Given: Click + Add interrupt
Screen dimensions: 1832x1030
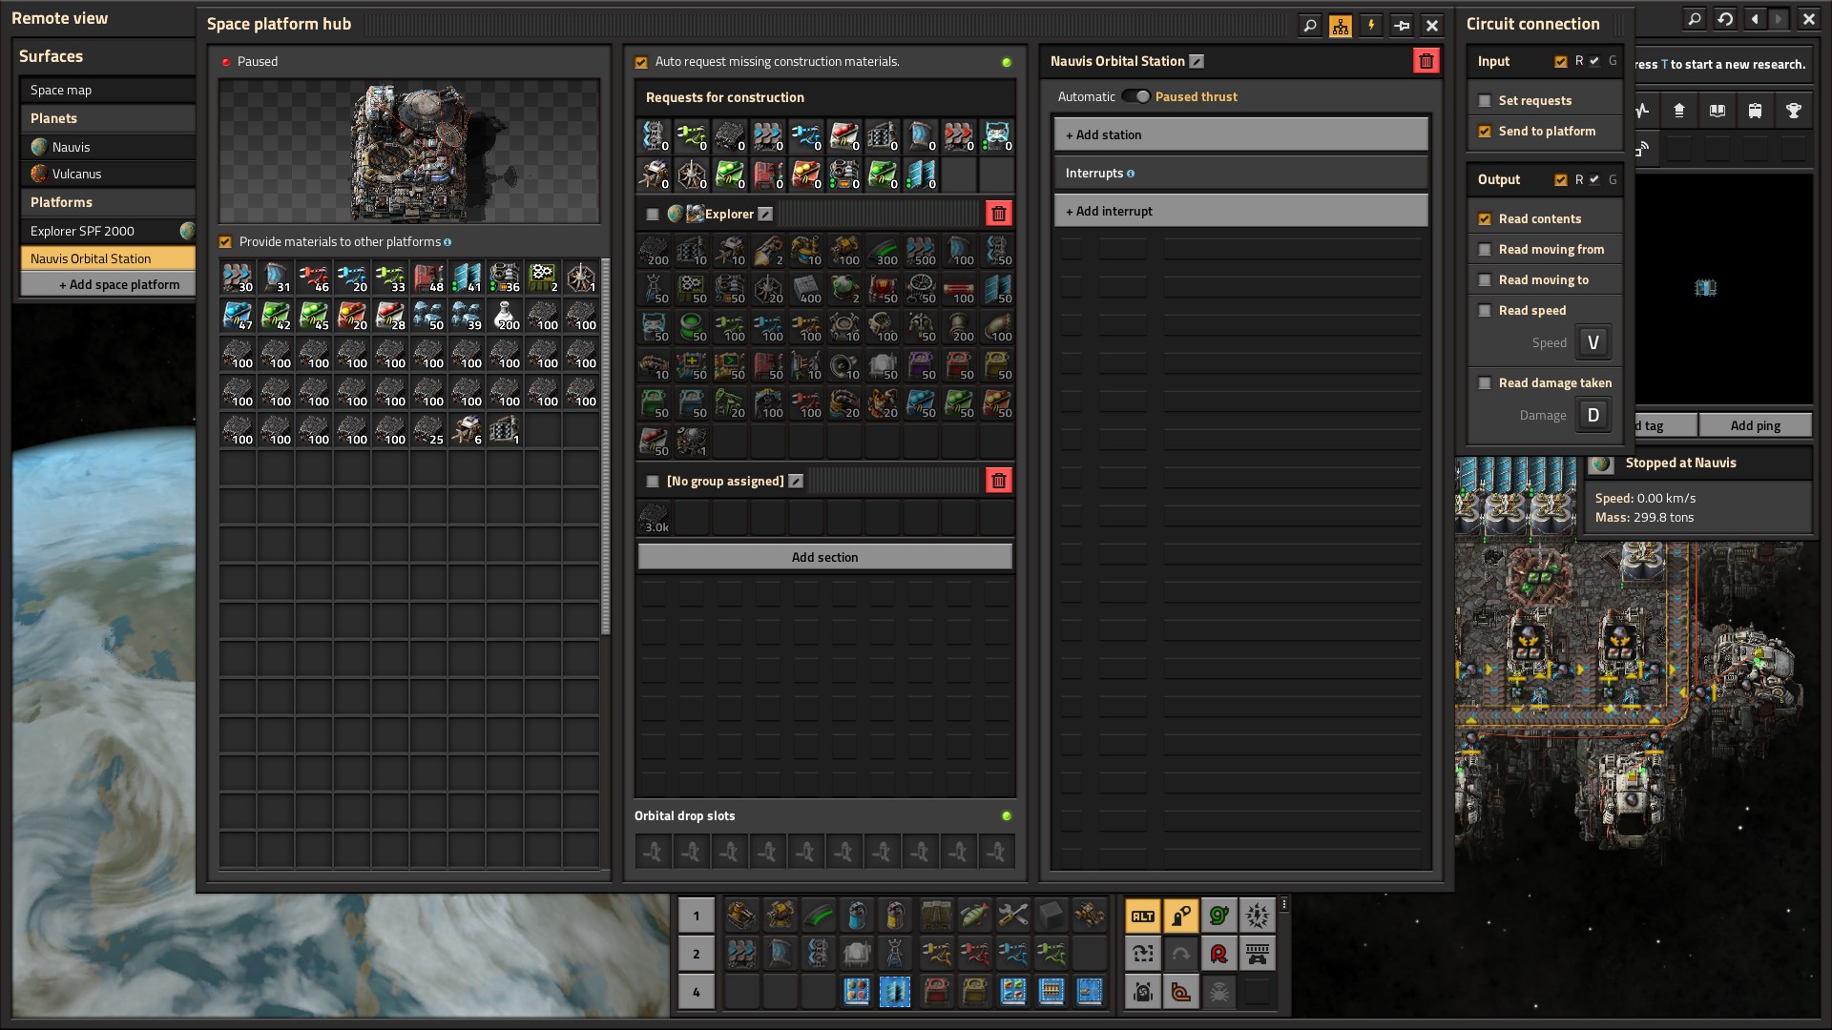Looking at the screenshot, I should (x=1240, y=211).
